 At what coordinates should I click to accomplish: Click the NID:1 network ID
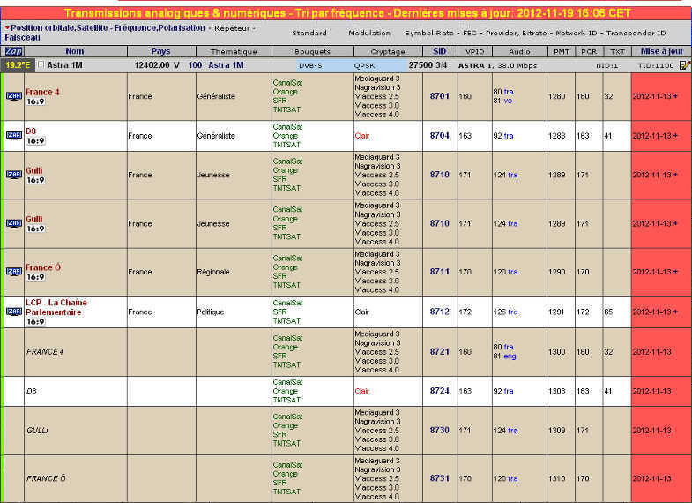(606, 65)
